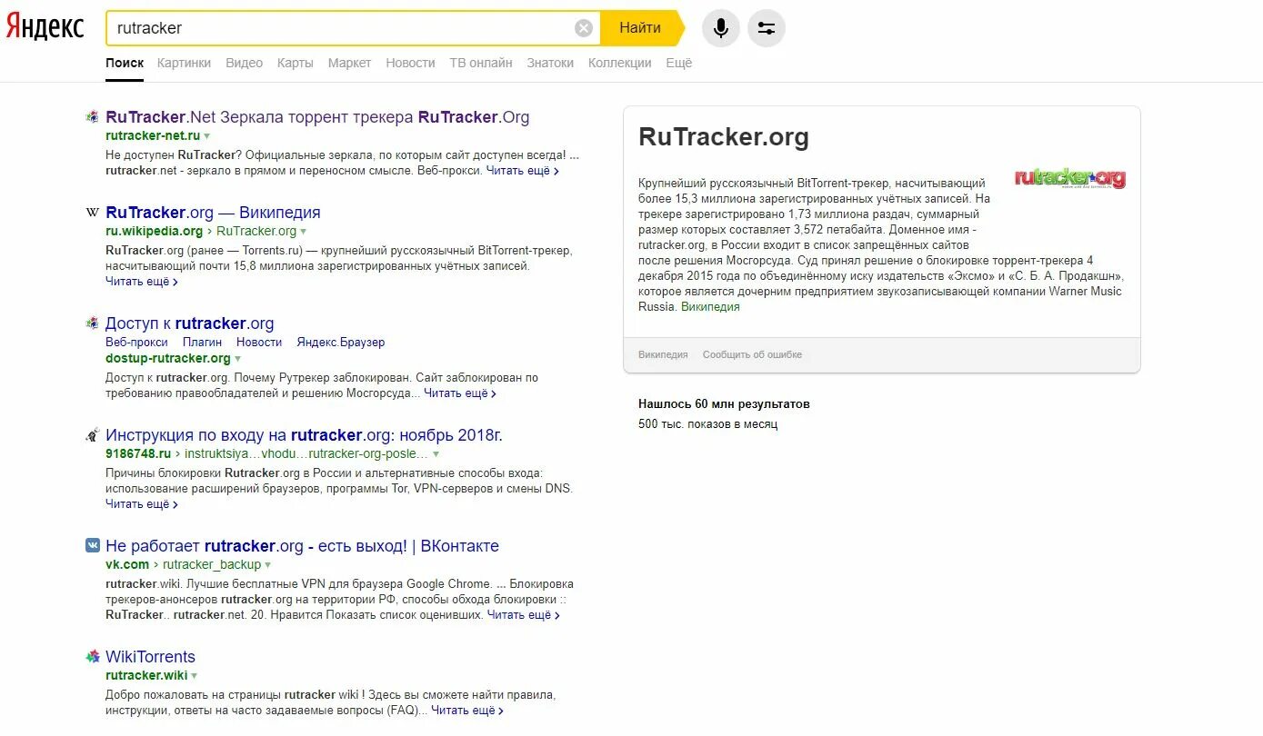Expand dropdown arrow next to dostup-rutracker.org

(238, 359)
